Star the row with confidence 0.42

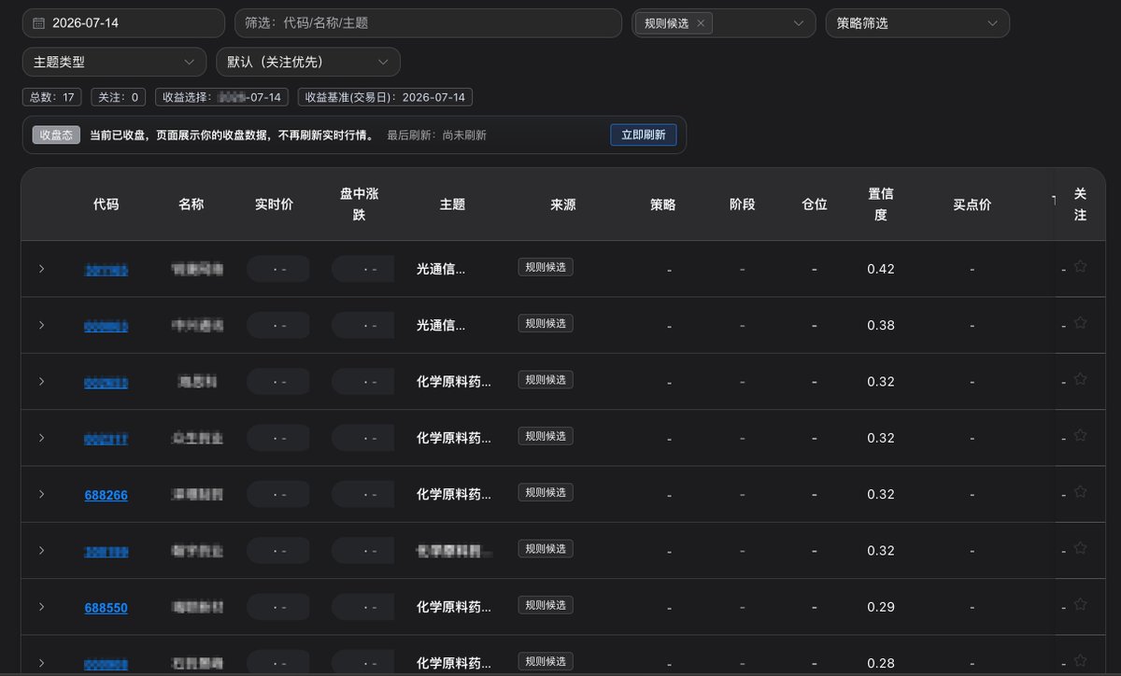point(1081,267)
